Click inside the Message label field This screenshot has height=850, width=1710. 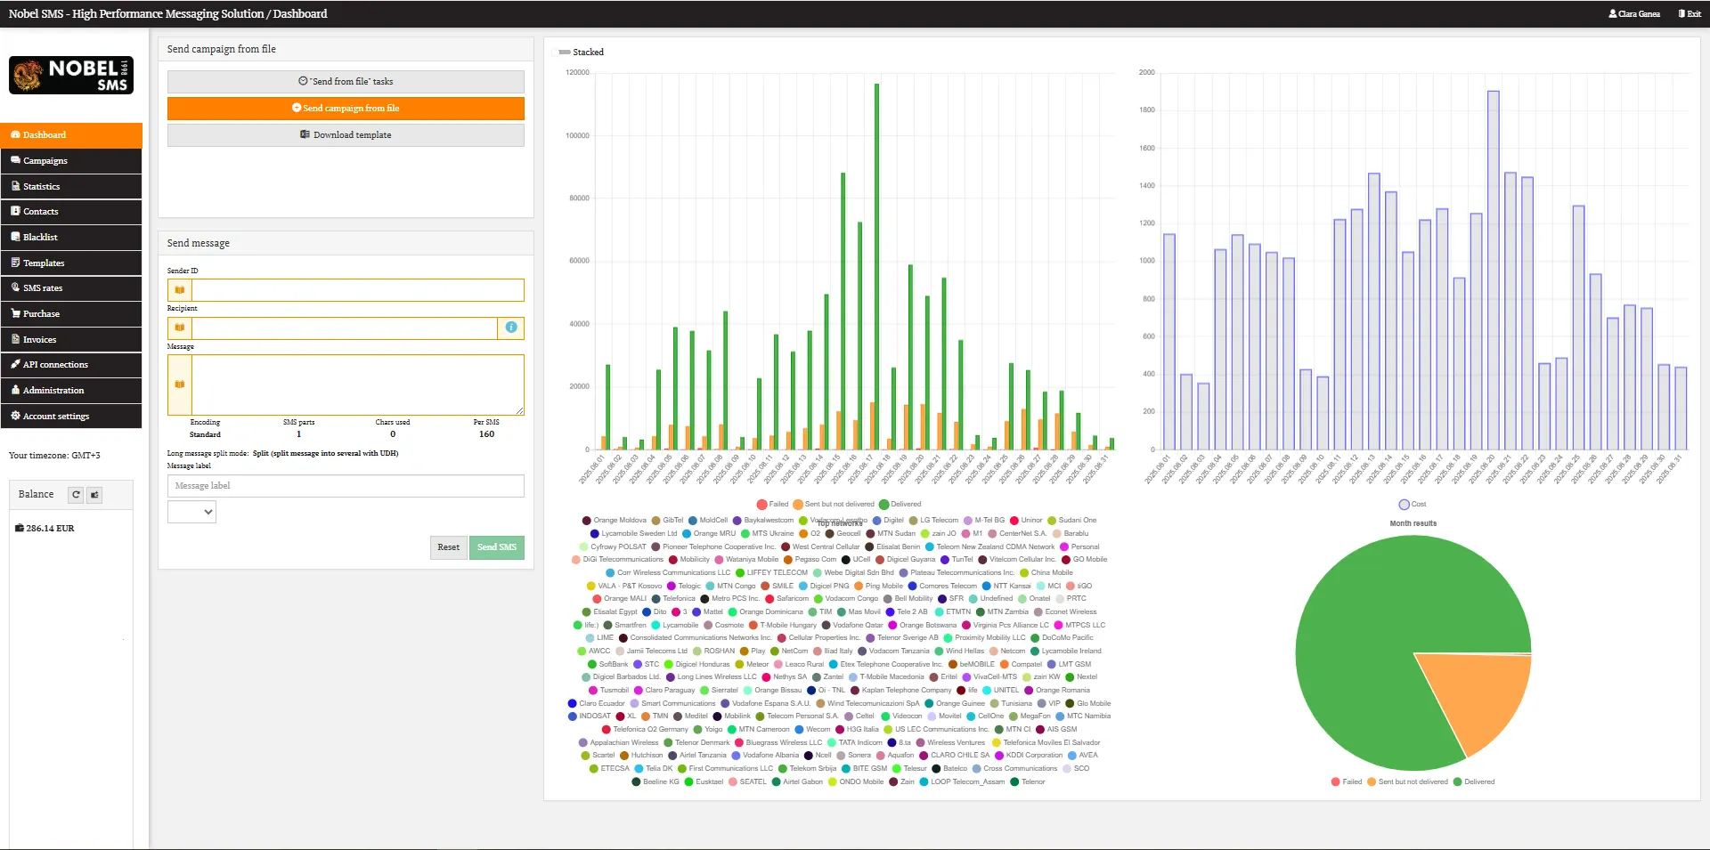pos(346,485)
